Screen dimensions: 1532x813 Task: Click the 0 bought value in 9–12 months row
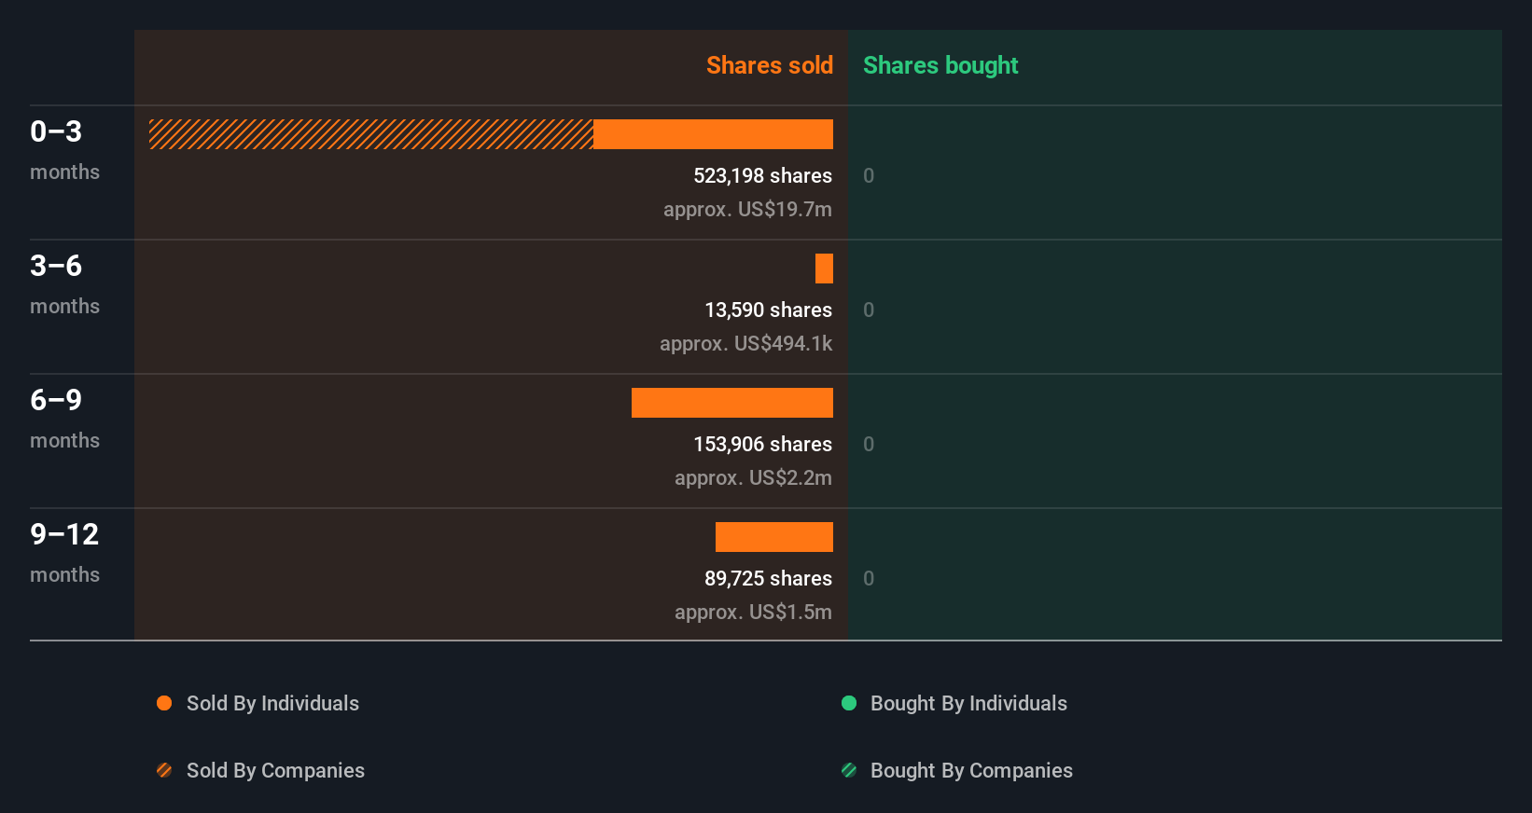click(869, 578)
